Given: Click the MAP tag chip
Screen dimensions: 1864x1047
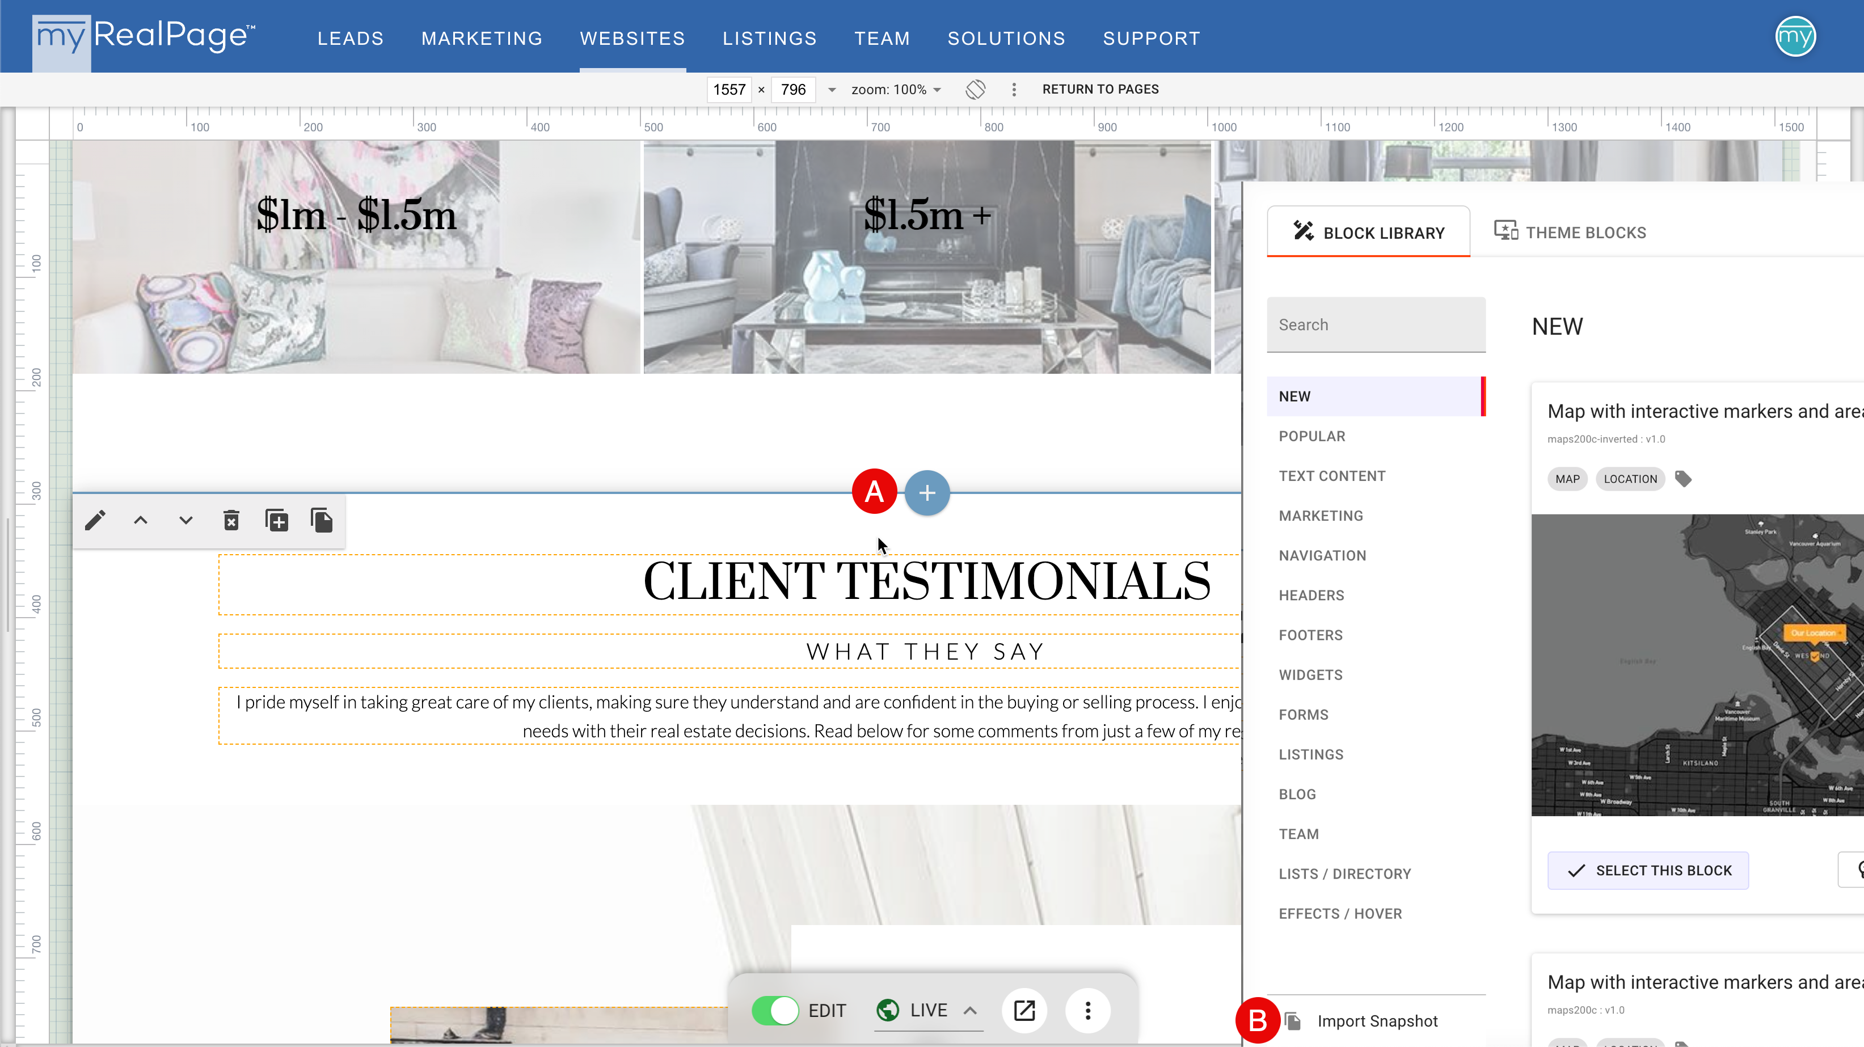Looking at the screenshot, I should tap(1567, 479).
